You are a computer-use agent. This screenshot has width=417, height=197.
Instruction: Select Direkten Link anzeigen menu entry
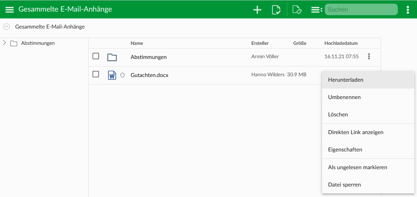point(368,132)
